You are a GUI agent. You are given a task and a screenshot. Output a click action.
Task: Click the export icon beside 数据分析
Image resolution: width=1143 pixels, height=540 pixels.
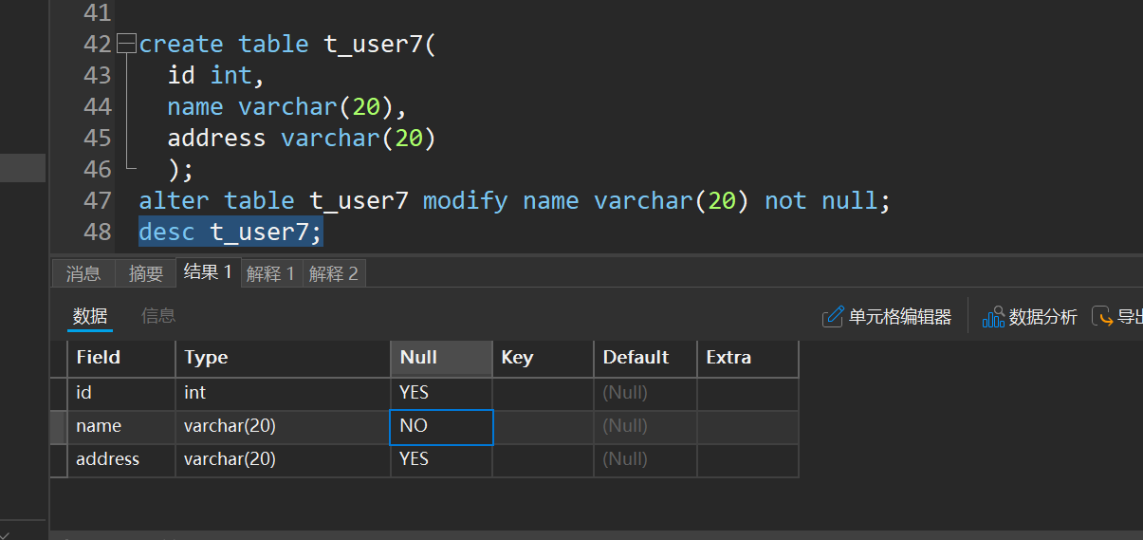[1103, 317]
